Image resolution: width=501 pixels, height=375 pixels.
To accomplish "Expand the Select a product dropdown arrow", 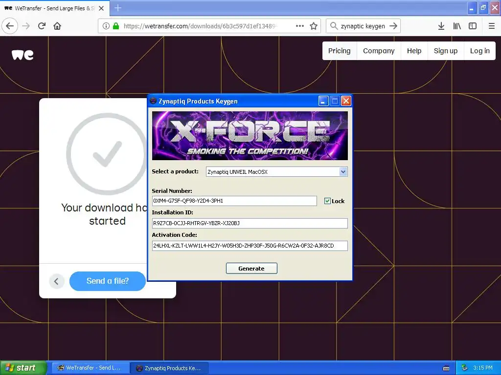I will point(343,172).
